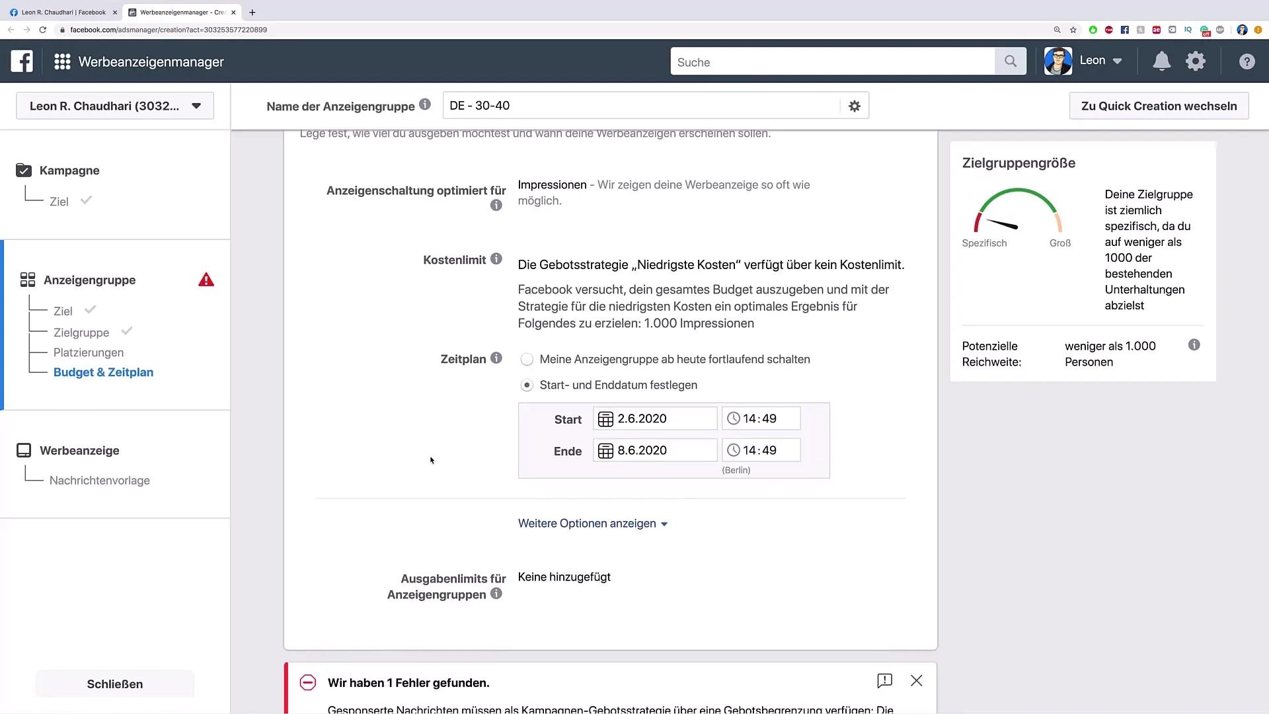Viewport: 1269px width, 714px height.
Task: Open the start date calendar icon
Action: (605, 419)
